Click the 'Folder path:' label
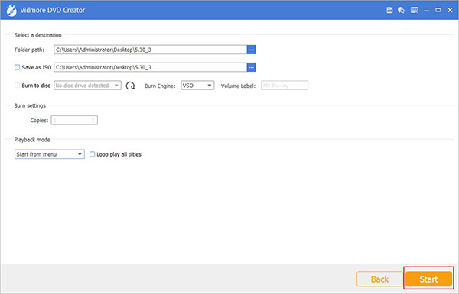459x294 pixels. (29, 50)
